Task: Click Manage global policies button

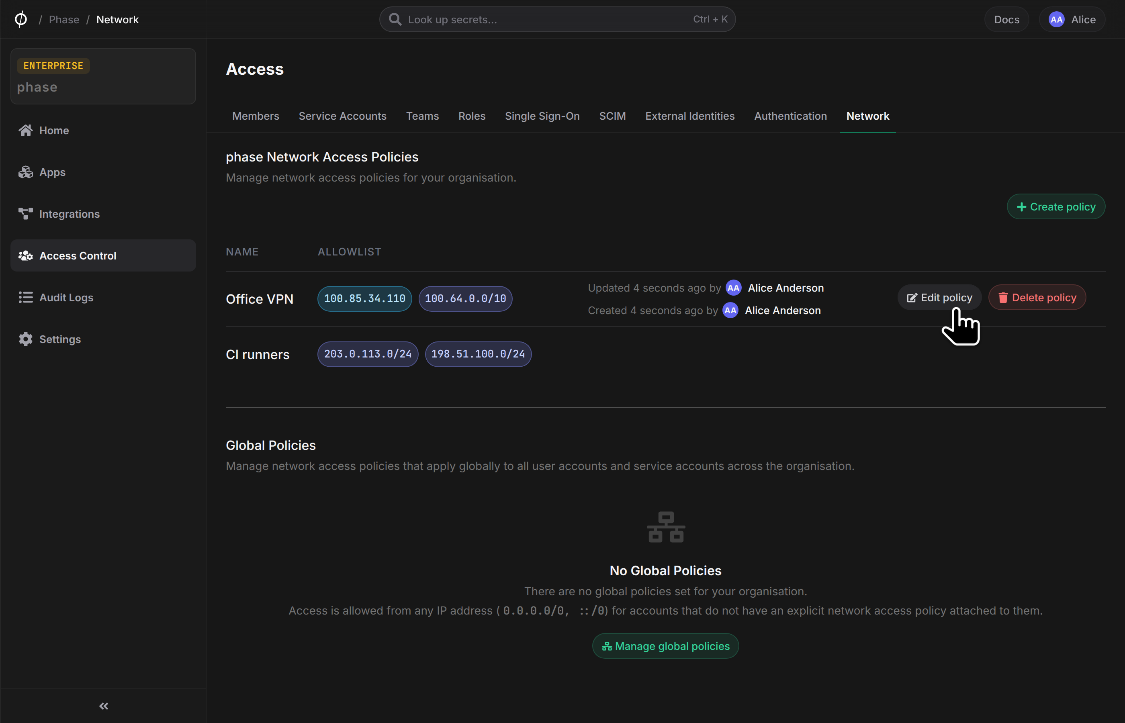Action: pyautogui.click(x=665, y=646)
